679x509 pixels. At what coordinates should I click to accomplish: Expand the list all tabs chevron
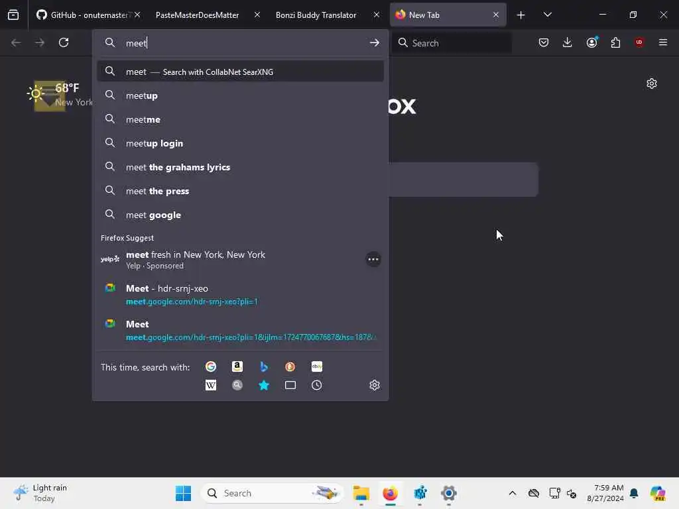[x=548, y=15]
